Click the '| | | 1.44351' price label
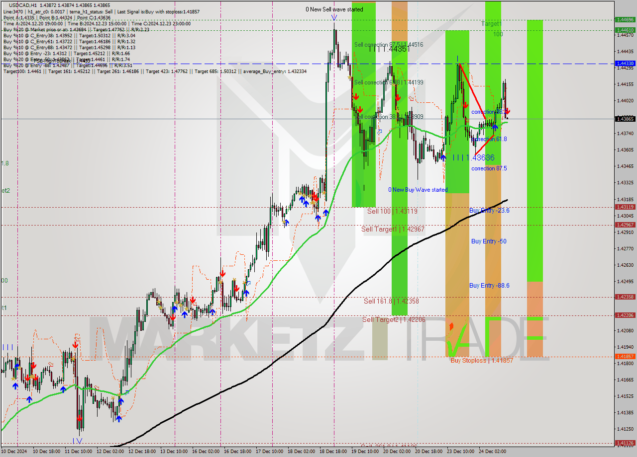This screenshot has width=637, height=457. pyautogui.click(x=389, y=49)
